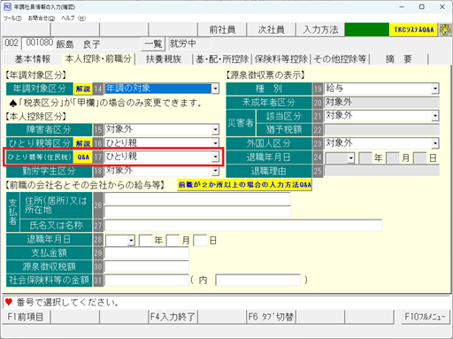Select the 本人控除・前職分 tab
Image resolution: width=453 pixels, height=339 pixels.
98,59
